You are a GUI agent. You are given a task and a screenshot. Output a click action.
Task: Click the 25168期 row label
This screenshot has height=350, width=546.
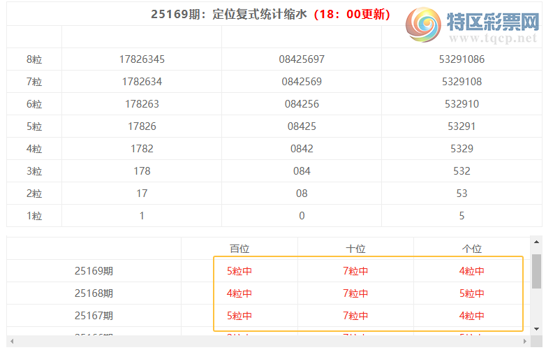click(94, 293)
